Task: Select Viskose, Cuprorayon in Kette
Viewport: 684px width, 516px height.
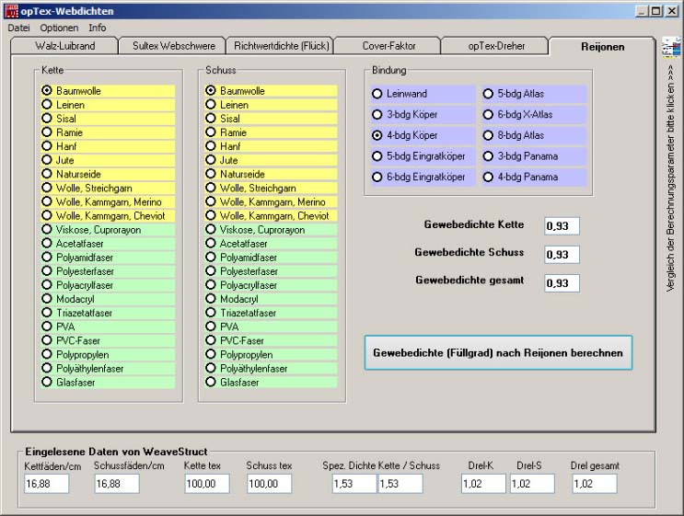Action: click(x=108, y=230)
